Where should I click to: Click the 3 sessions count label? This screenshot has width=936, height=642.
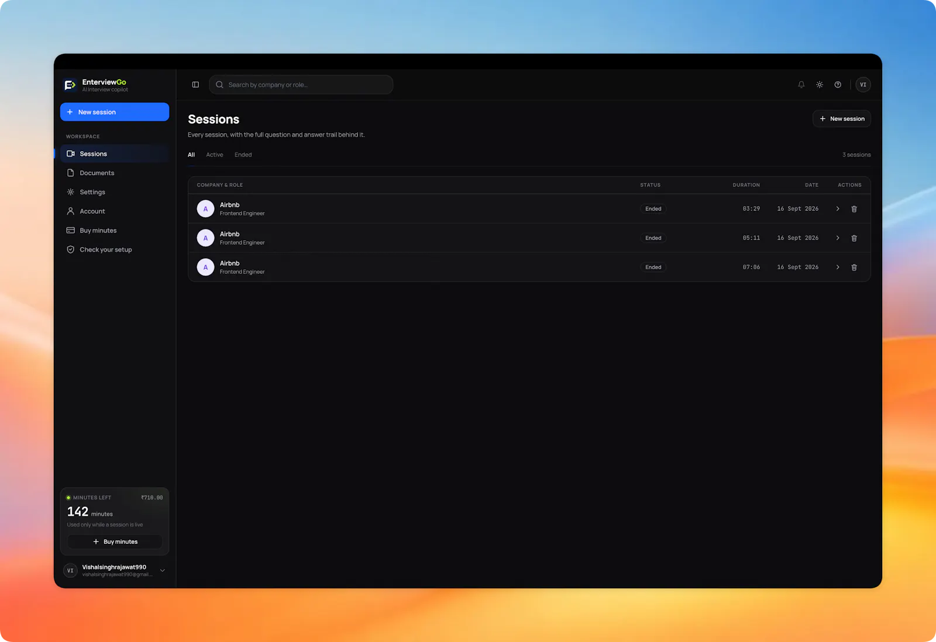point(856,155)
